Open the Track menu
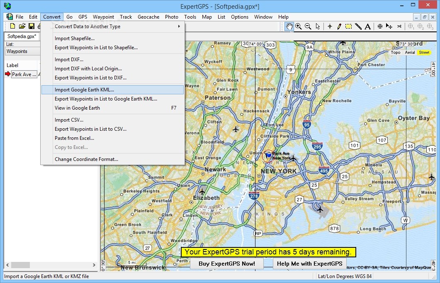The image size is (440, 283). coord(126,17)
